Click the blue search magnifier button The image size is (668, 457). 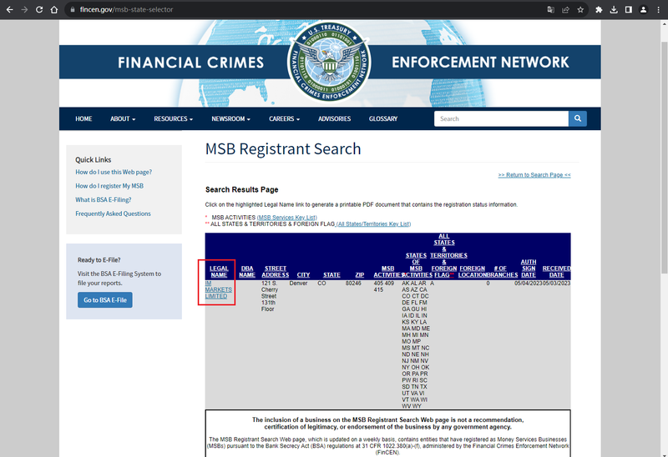point(578,118)
